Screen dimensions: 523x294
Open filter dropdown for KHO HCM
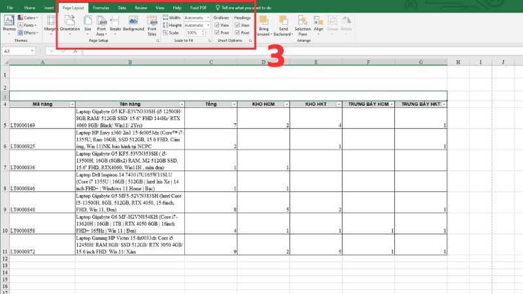pos(286,105)
